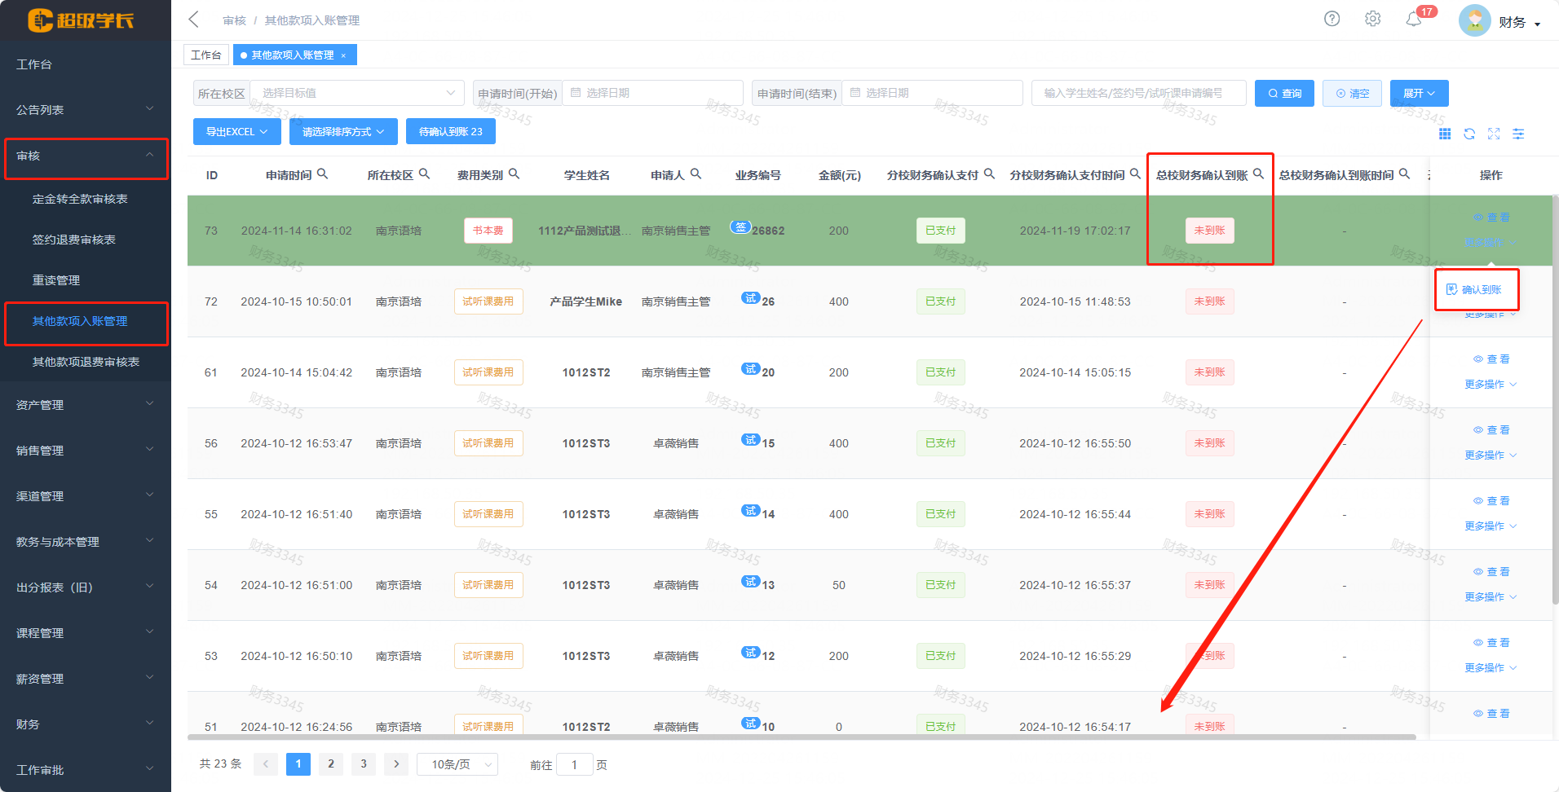The width and height of the screenshot is (1559, 792).
Task: Click the grid density icon
Action: tap(1445, 134)
